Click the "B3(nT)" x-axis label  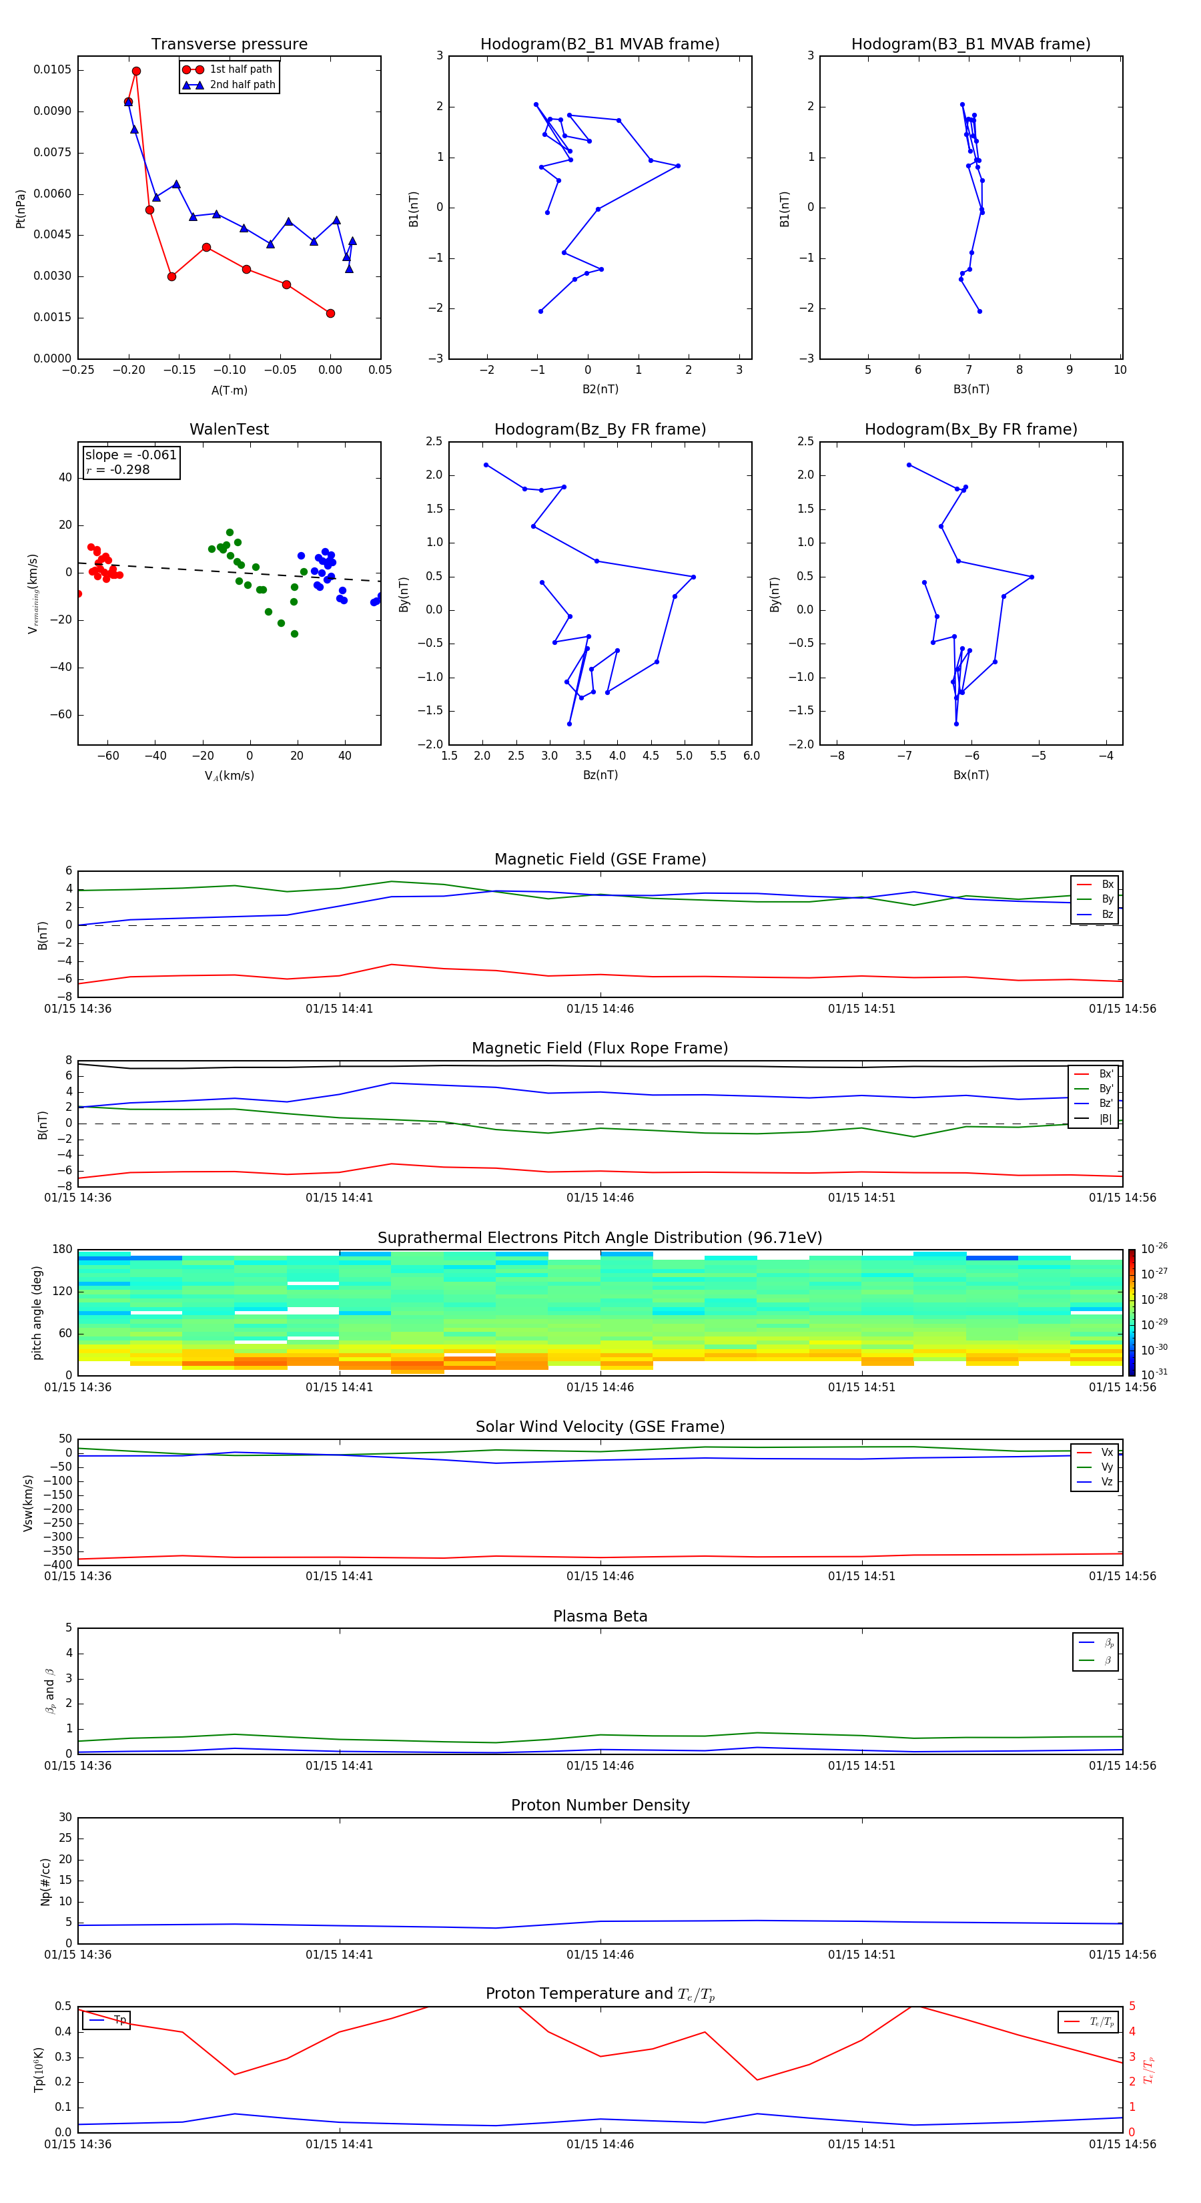coord(971,389)
